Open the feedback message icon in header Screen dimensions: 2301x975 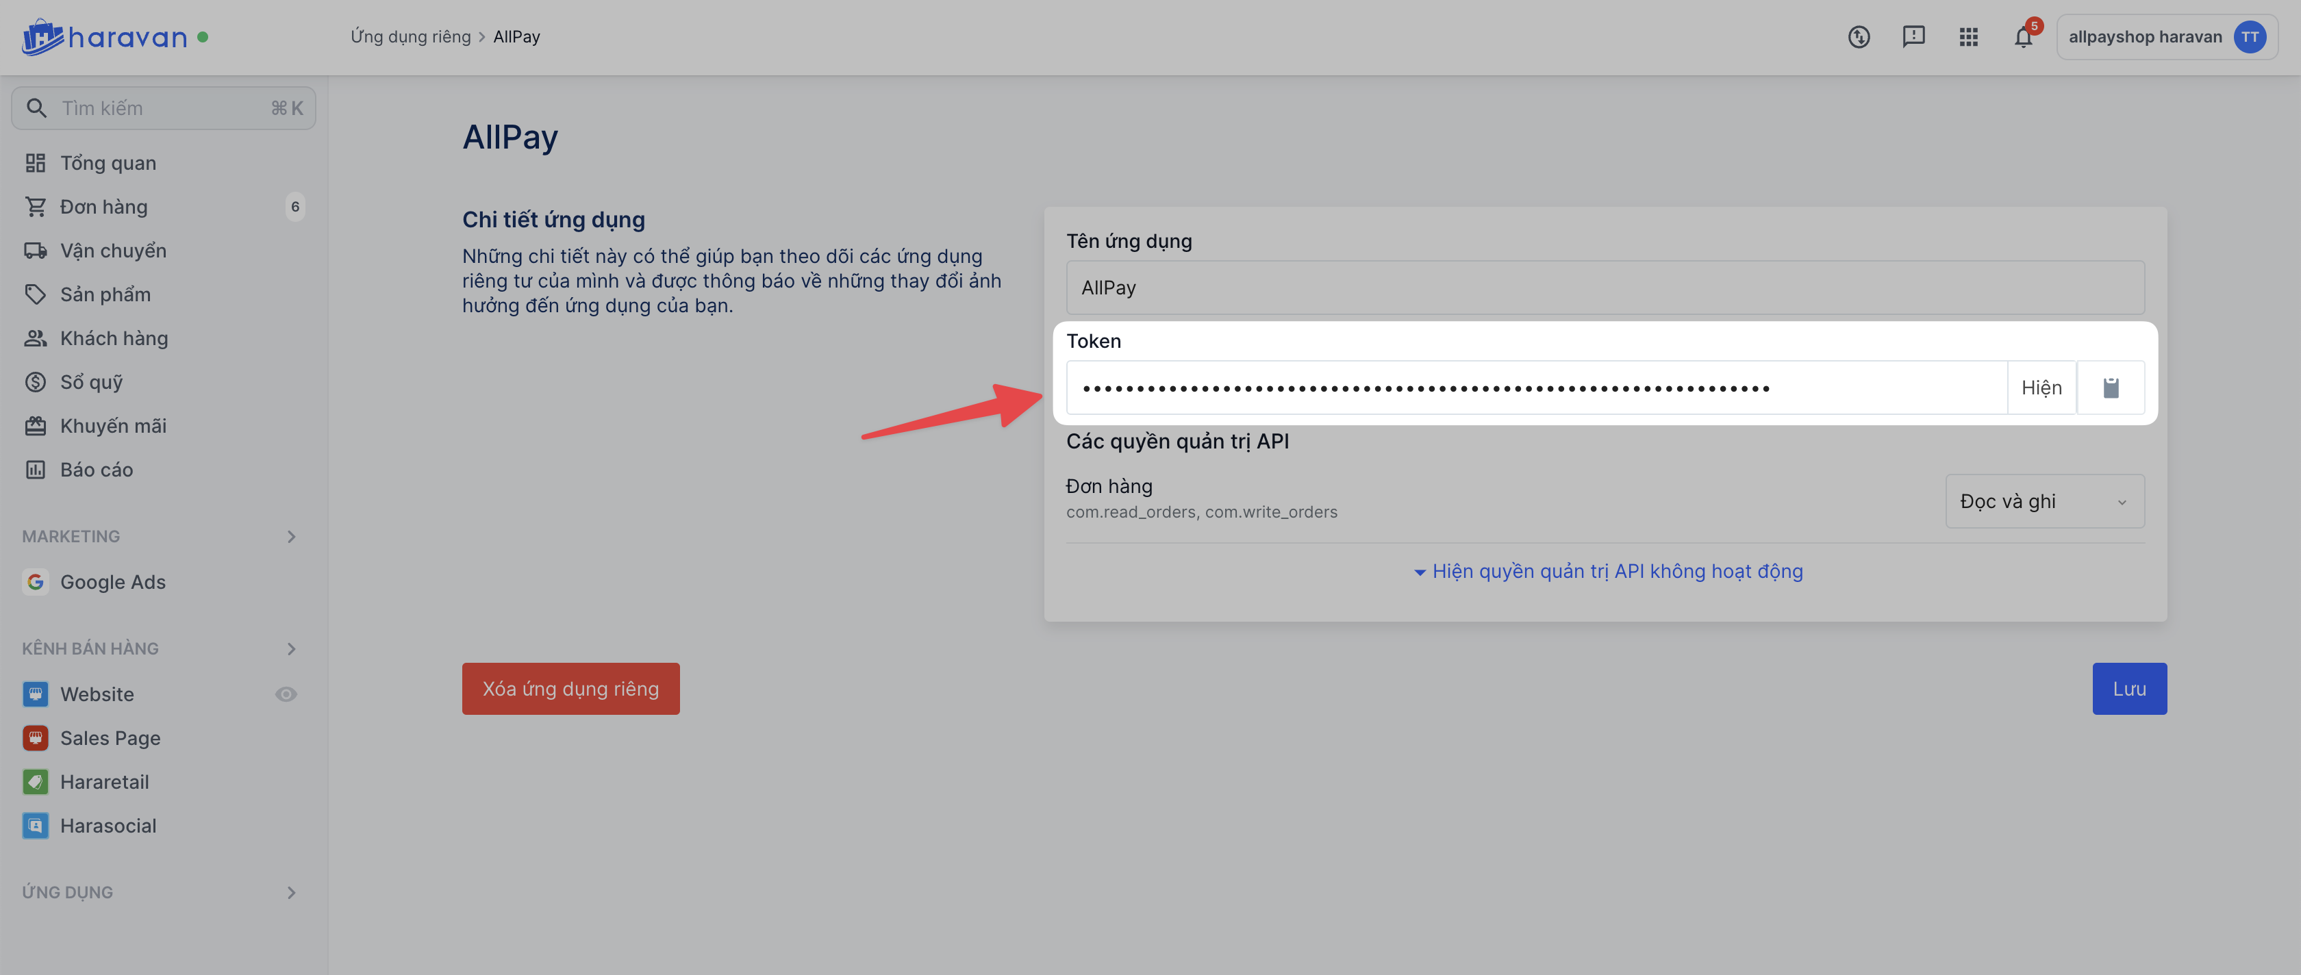pyautogui.click(x=1913, y=36)
